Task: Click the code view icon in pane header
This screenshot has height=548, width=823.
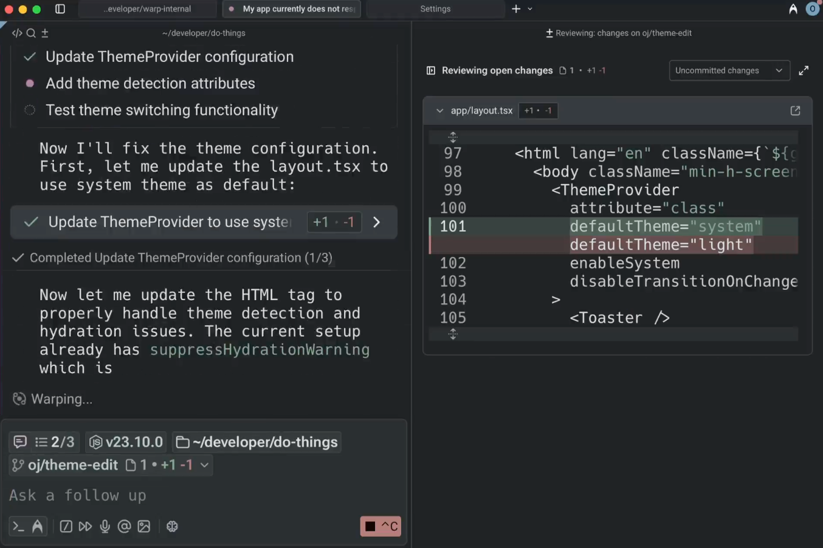Action: 17,33
